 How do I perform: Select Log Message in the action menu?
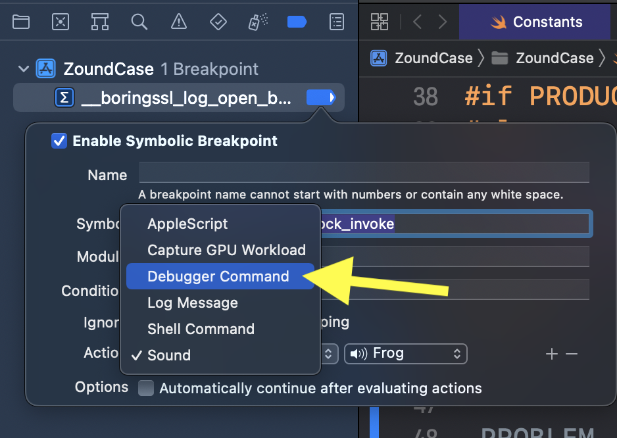click(x=193, y=303)
